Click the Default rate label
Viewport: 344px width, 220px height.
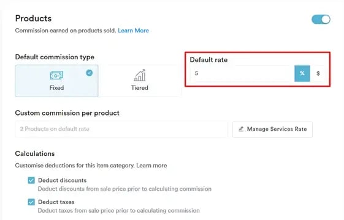click(208, 60)
